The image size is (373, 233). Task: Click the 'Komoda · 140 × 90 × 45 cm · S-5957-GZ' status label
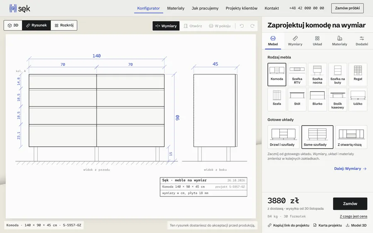point(44,225)
